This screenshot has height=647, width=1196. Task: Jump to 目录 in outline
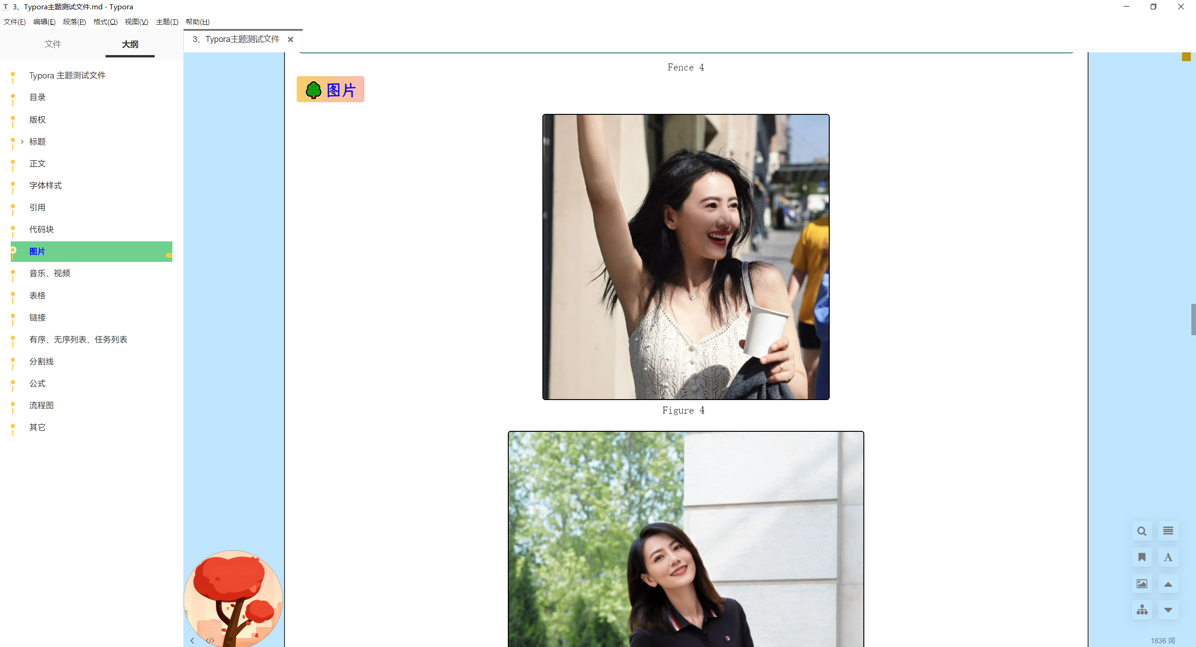pyautogui.click(x=37, y=97)
